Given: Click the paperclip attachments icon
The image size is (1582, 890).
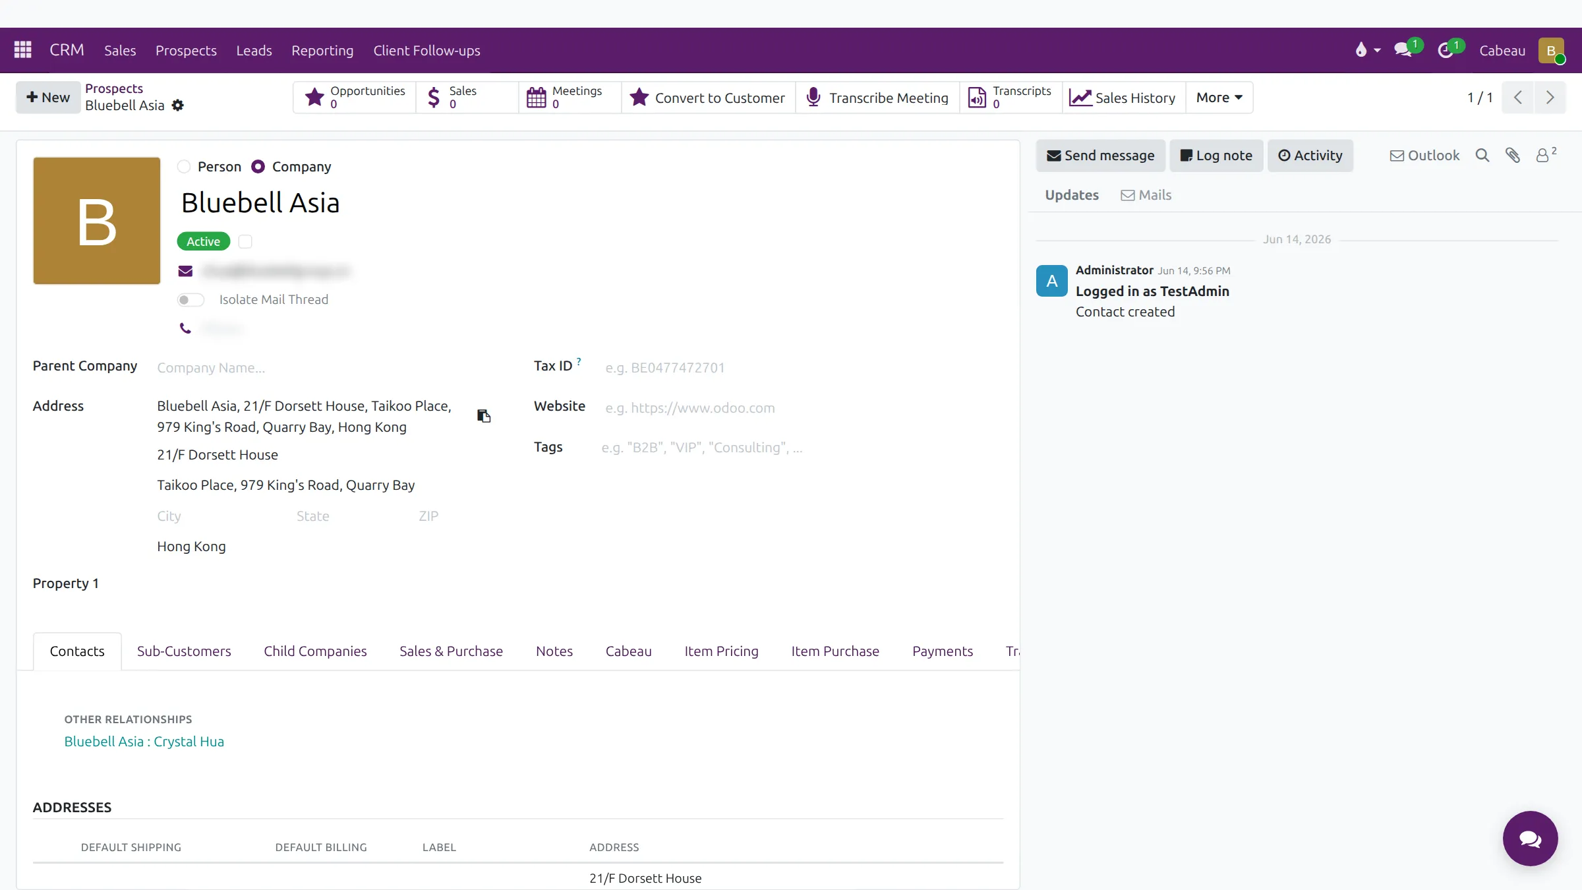Looking at the screenshot, I should tap(1513, 156).
